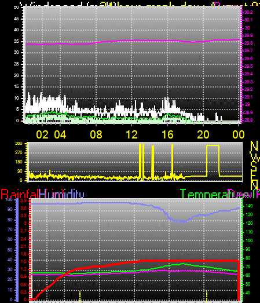Click the 20 hour label on time axis
Image resolution: width=260 pixels, height=303 pixels.
coord(203,134)
